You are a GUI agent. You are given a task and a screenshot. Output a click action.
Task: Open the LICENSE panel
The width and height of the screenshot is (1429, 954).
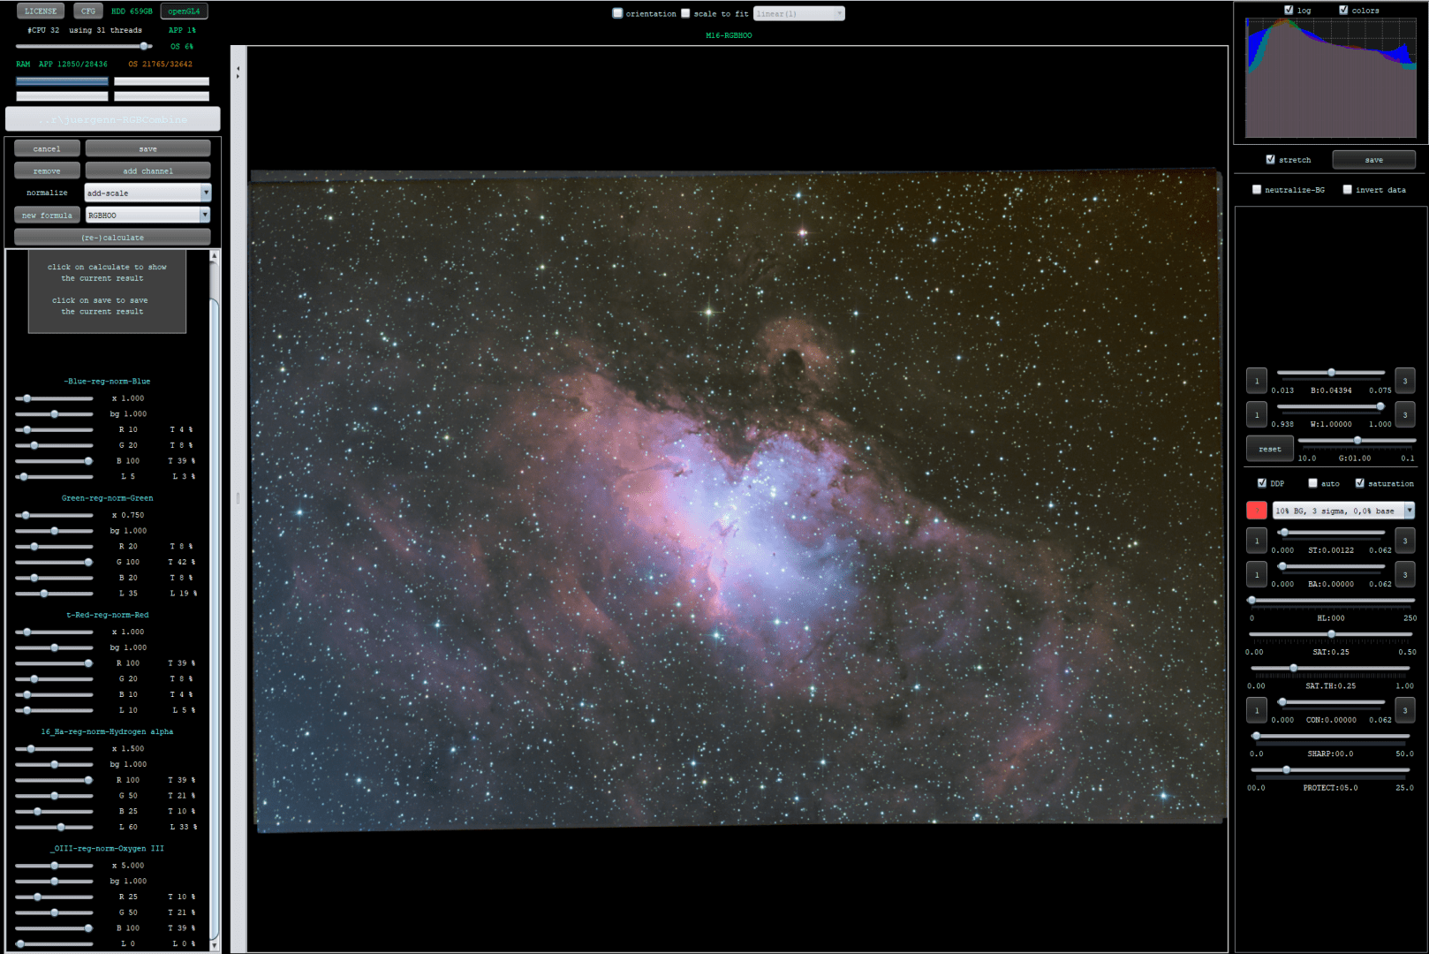point(41,11)
